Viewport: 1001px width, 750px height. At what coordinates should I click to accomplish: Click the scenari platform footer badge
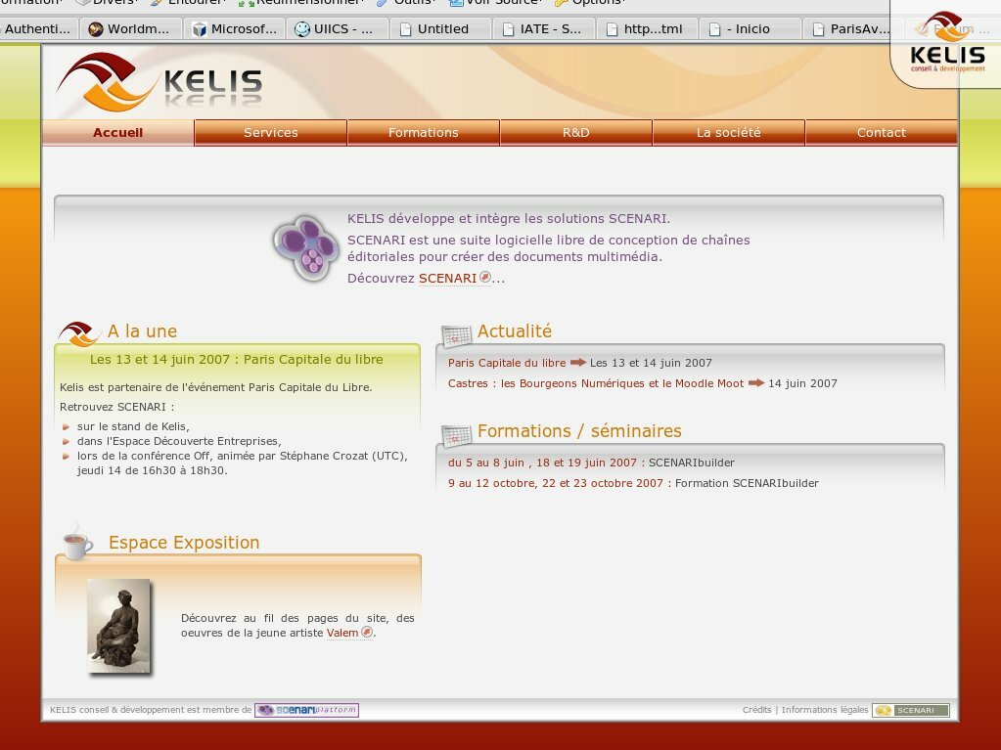tap(306, 710)
